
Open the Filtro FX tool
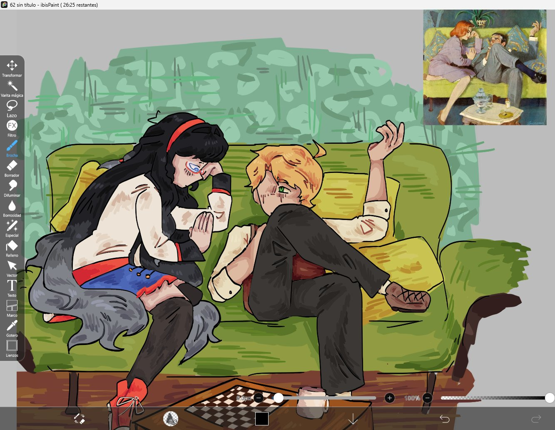point(12,128)
